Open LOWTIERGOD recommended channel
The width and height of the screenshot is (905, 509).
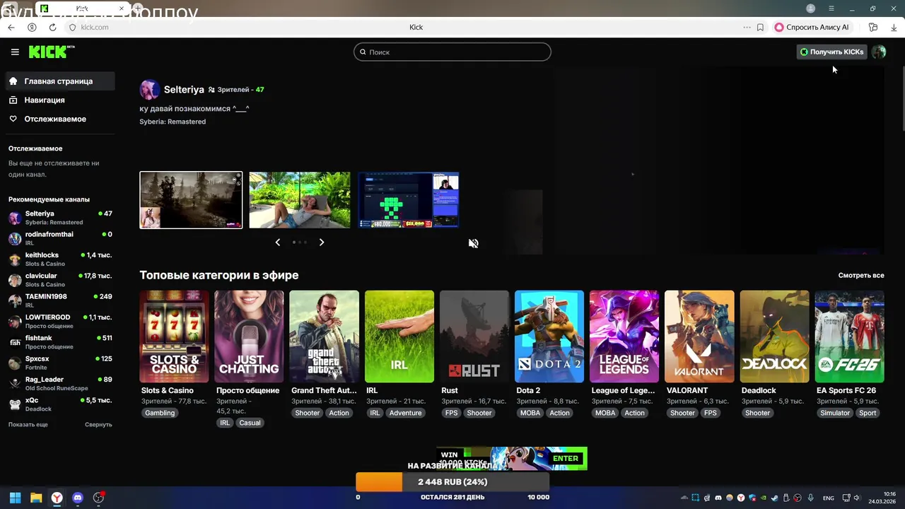(x=60, y=322)
